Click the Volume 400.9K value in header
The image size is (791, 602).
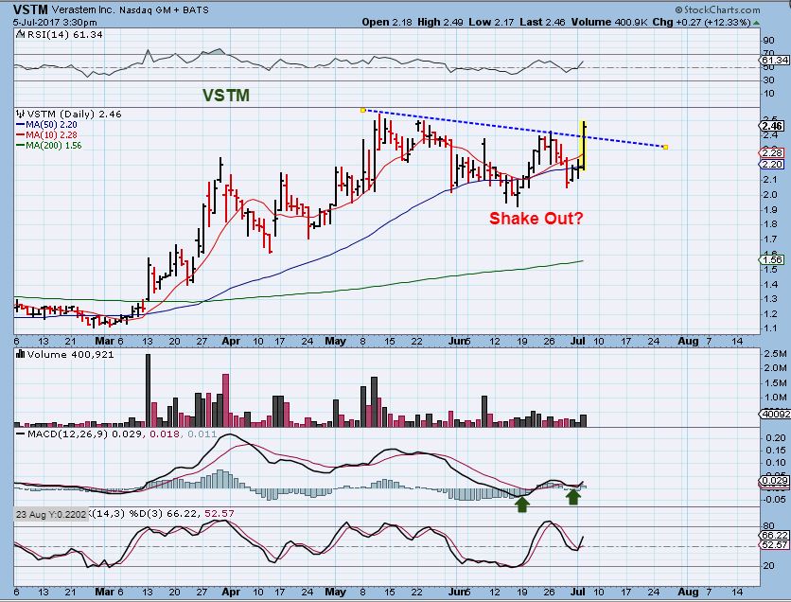click(x=609, y=22)
